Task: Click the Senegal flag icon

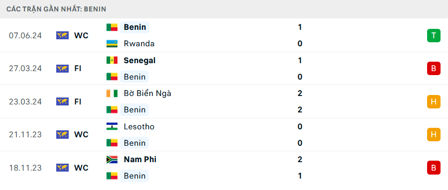Action: (112, 60)
